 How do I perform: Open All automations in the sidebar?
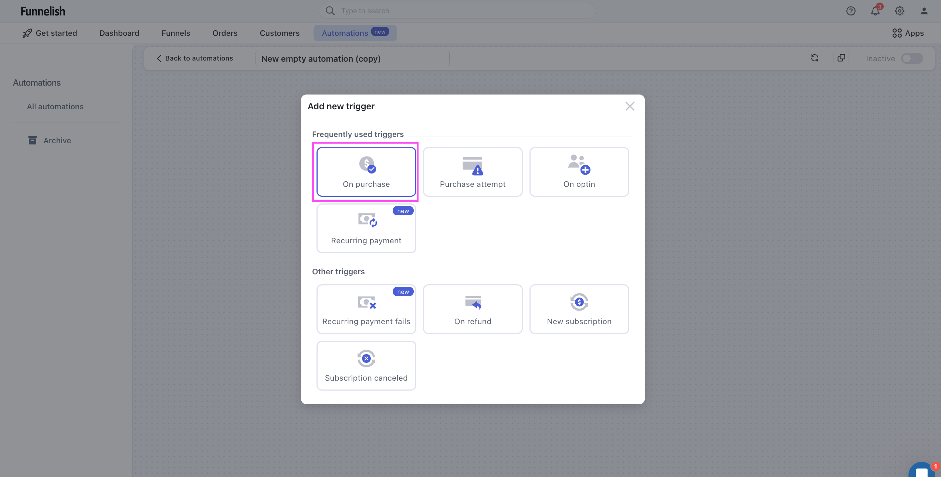[55, 107]
